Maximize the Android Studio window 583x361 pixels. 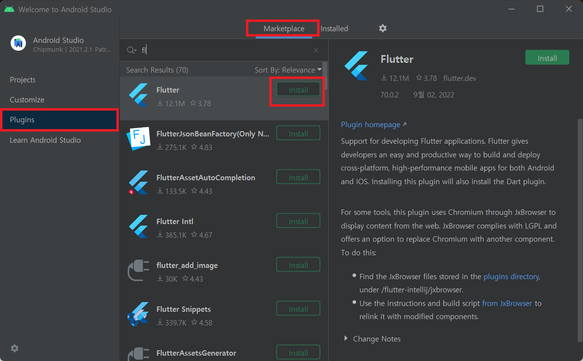pyautogui.click(x=540, y=9)
